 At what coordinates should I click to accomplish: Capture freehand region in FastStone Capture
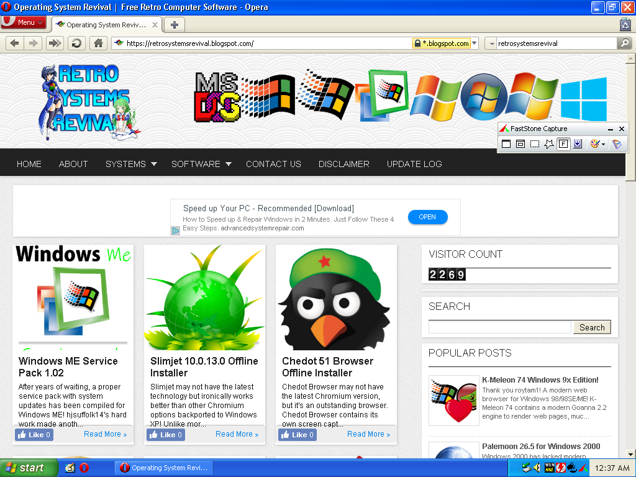pyautogui.click(x=549, y=143)
